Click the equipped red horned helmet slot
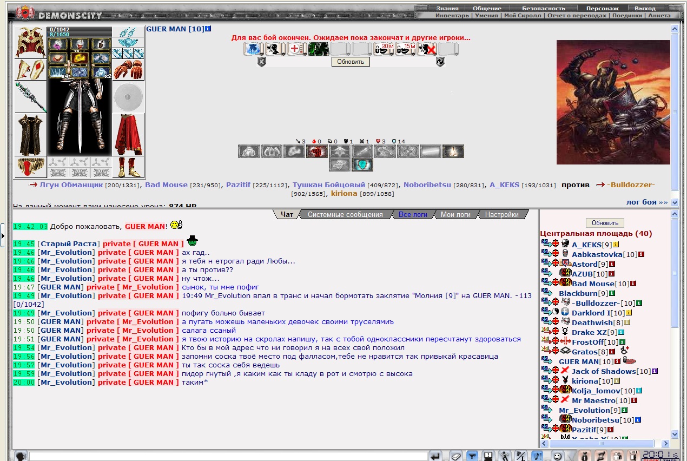This screenshot has width=687, height=461. pyautogui.click(x=30, y=42)
